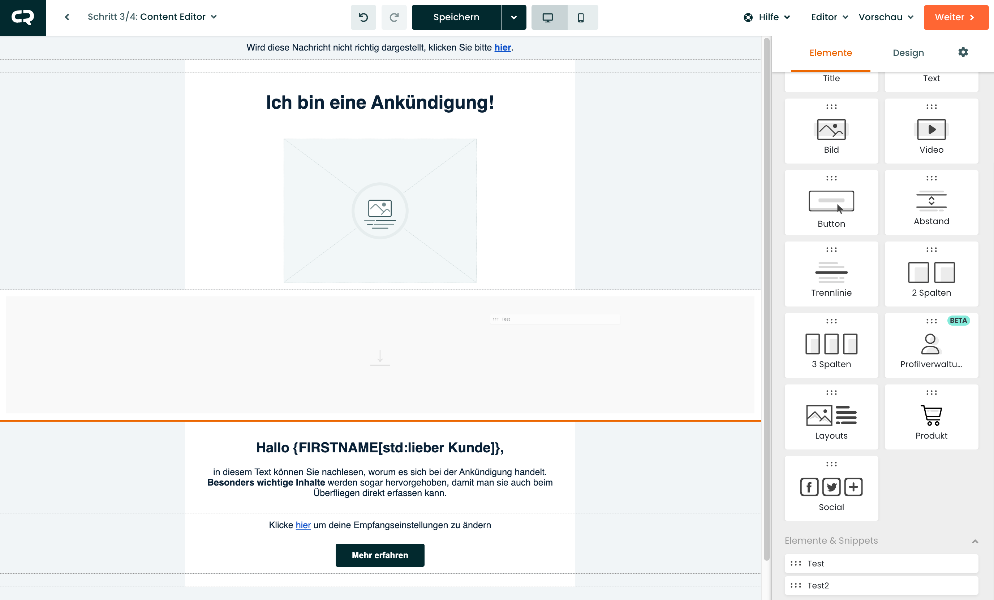Screen dimensions: 994x600
Task: Switch to desktop preview mode
Action: (547, 17)
